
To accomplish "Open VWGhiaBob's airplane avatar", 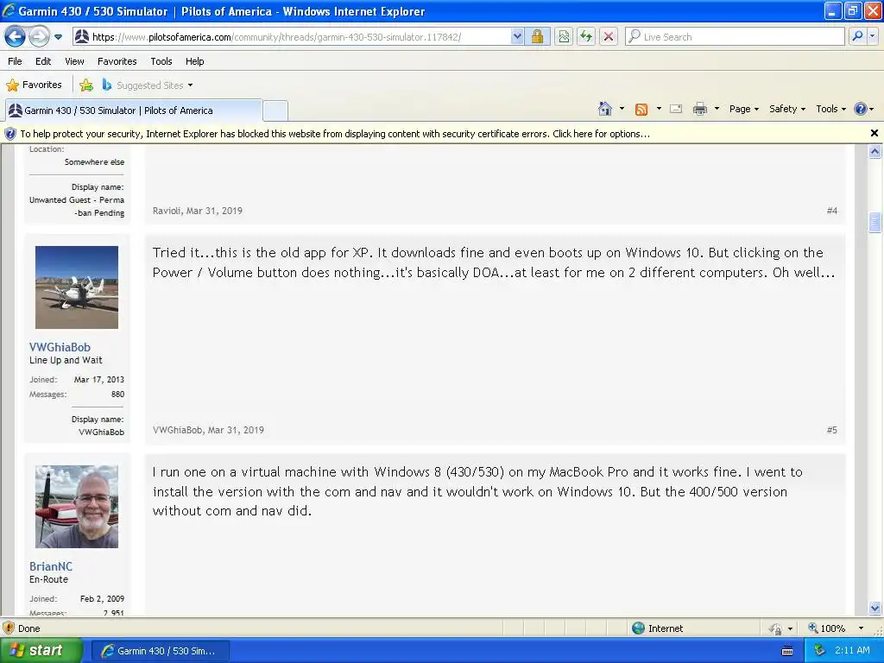I will [x=77, y=287].
